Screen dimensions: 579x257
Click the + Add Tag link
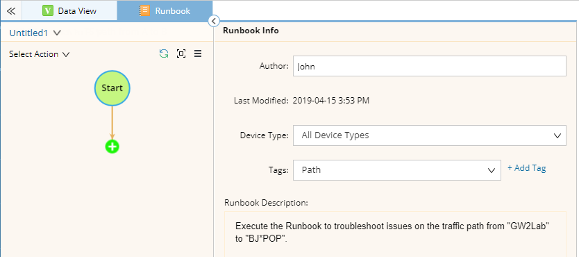(526, 168)
